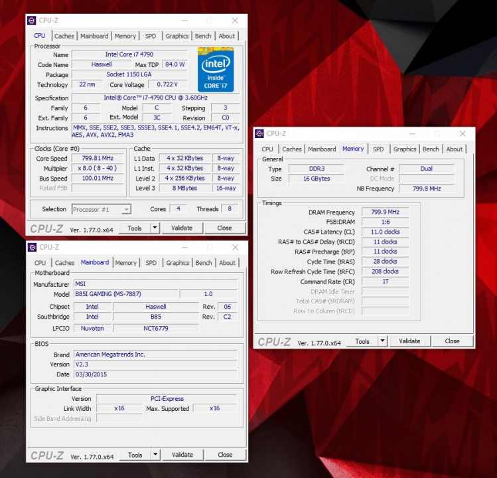The image size is (497, 478).
Task: Click the CPU-Z icon in the Mainboard window title bar
Action: [32, 247]
